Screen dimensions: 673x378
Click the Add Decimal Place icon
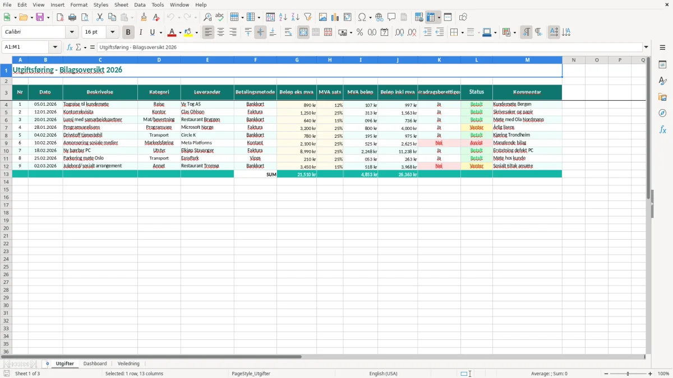coord(399,32)
